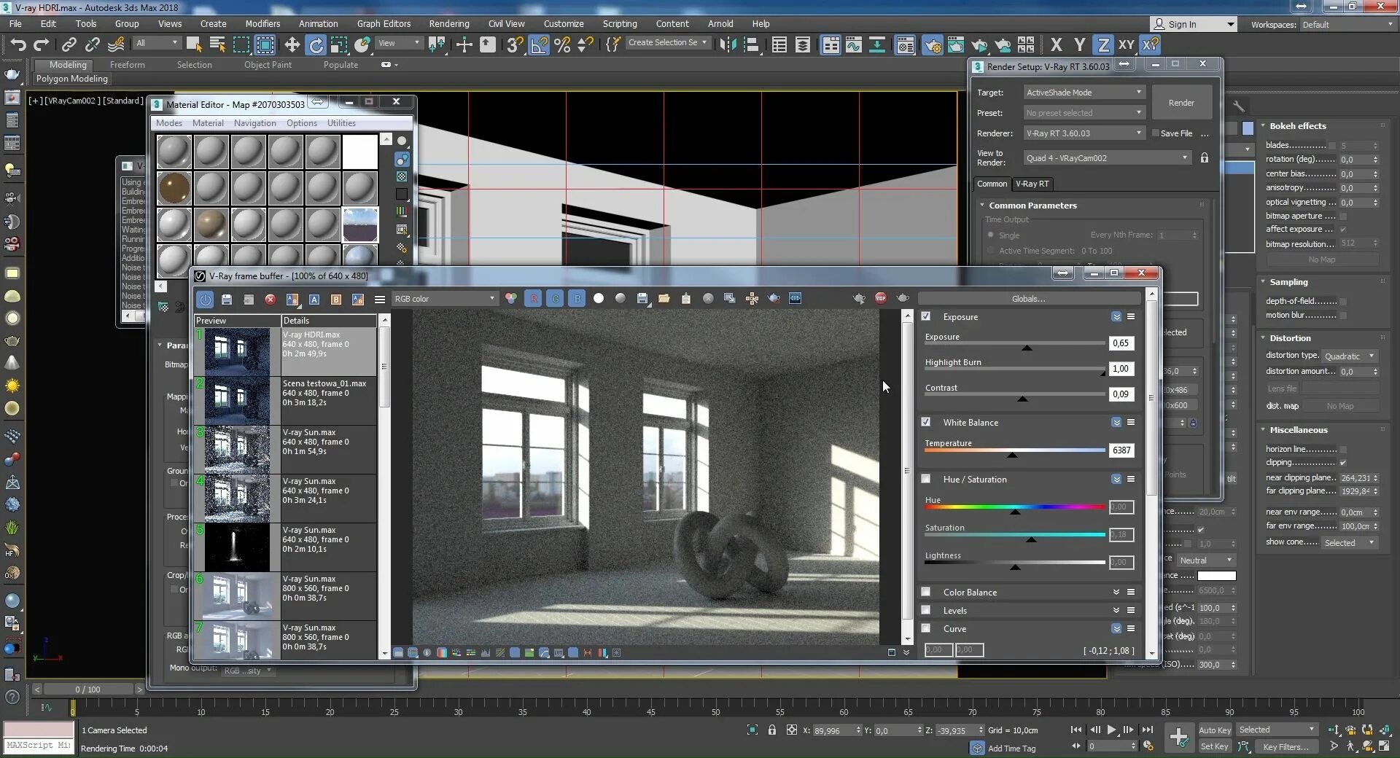This screenshot has width=1400, height=758.
Task: Open the Rendering menu
Action: pos(448,23)
